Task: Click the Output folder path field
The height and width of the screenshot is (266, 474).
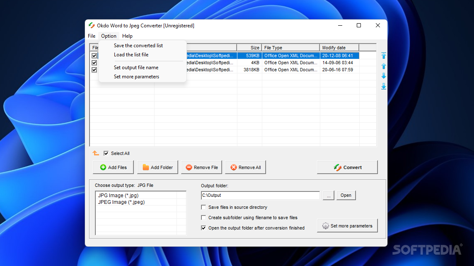Action: coord(260,195)
